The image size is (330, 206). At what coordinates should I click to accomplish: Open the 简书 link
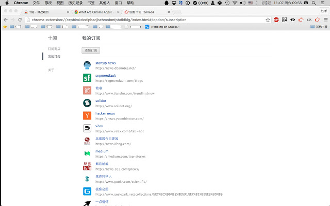[98, 88]
